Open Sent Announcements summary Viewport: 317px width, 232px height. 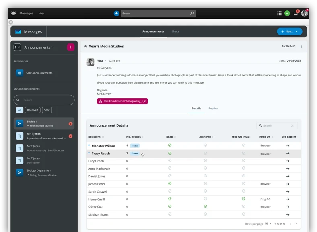[39, 73]
